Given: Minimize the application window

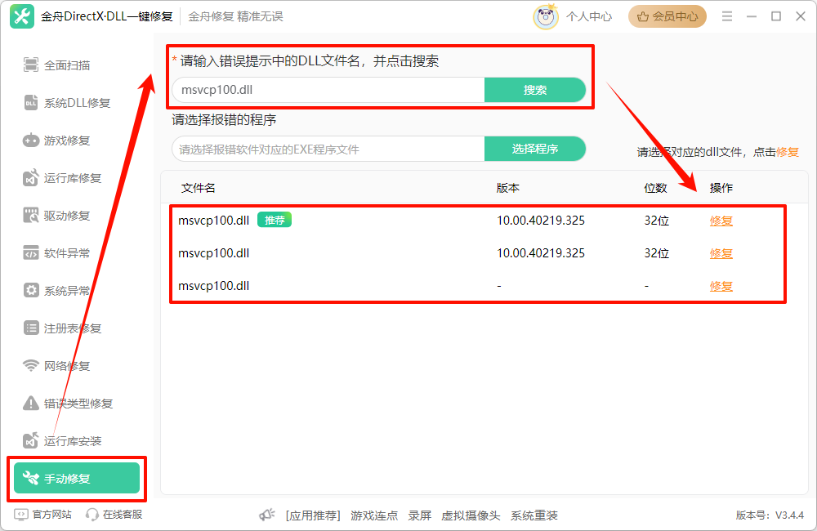Looking at the screenshot, I should (752, 16).
